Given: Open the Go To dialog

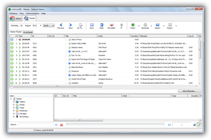Looking at the screenshot, I should click(80, 26).
